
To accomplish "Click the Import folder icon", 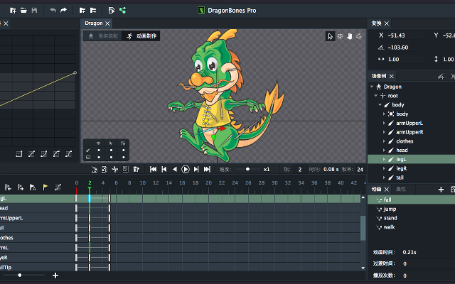I will click(x=82, y=11).
